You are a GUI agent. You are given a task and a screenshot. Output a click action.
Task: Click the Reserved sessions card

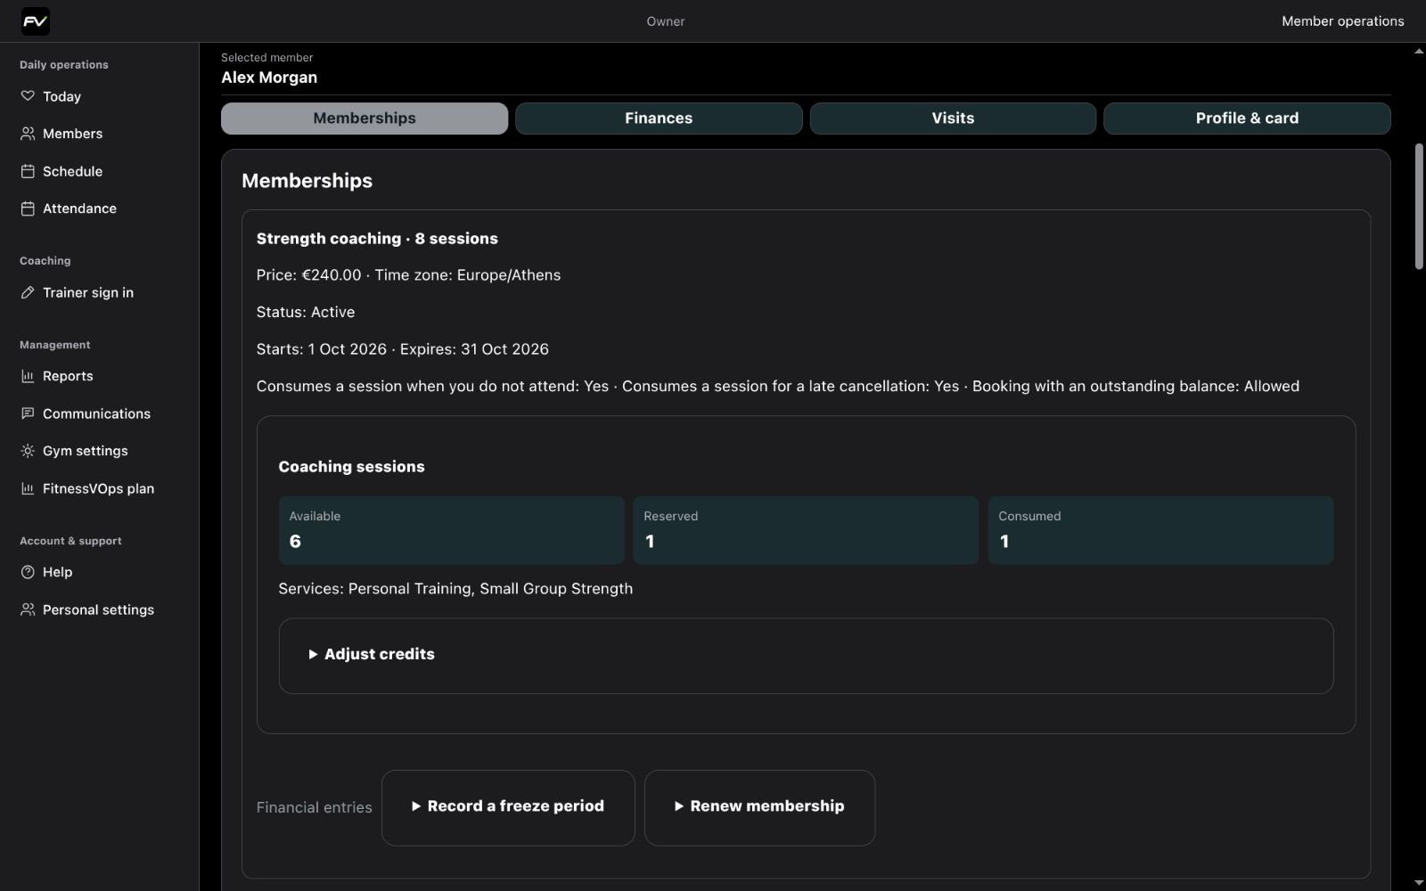coord(806,530)
